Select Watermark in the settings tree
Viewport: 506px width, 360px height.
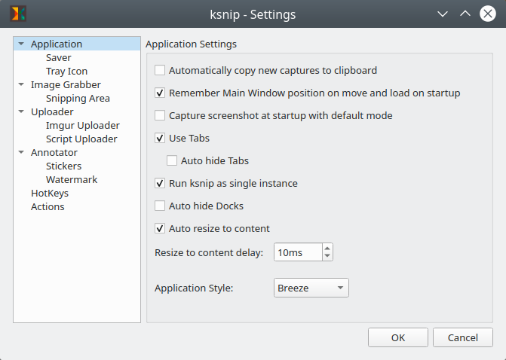71,180
